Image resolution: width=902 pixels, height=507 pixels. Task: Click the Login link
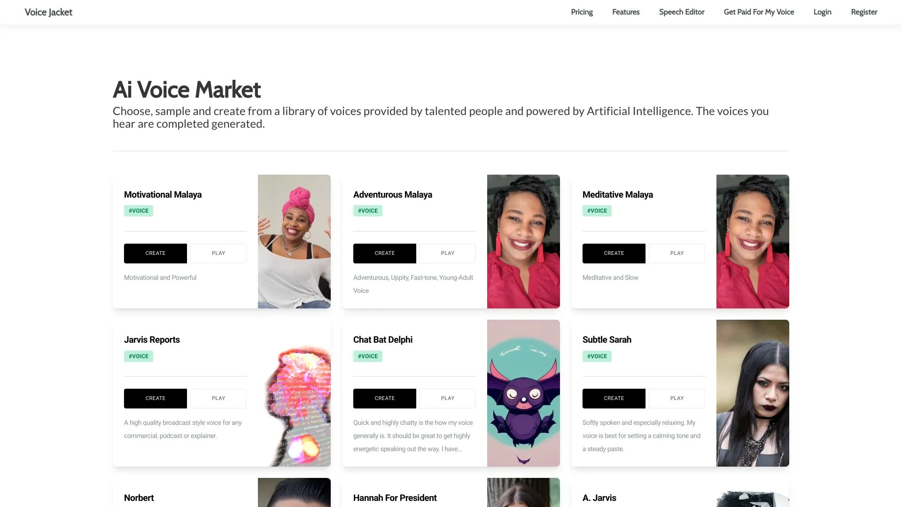click(x=822, y=12)
